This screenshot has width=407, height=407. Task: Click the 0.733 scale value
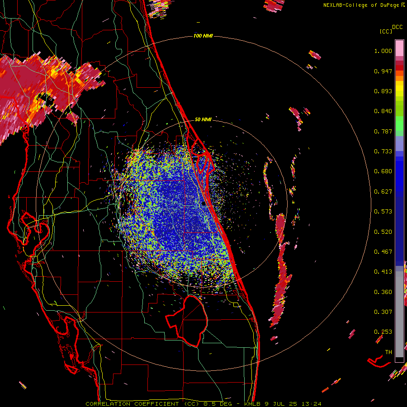tap(383, 151)
